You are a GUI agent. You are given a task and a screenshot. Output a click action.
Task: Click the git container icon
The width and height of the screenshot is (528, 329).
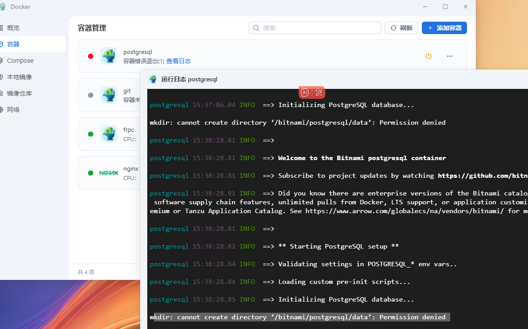coord(109,95)
